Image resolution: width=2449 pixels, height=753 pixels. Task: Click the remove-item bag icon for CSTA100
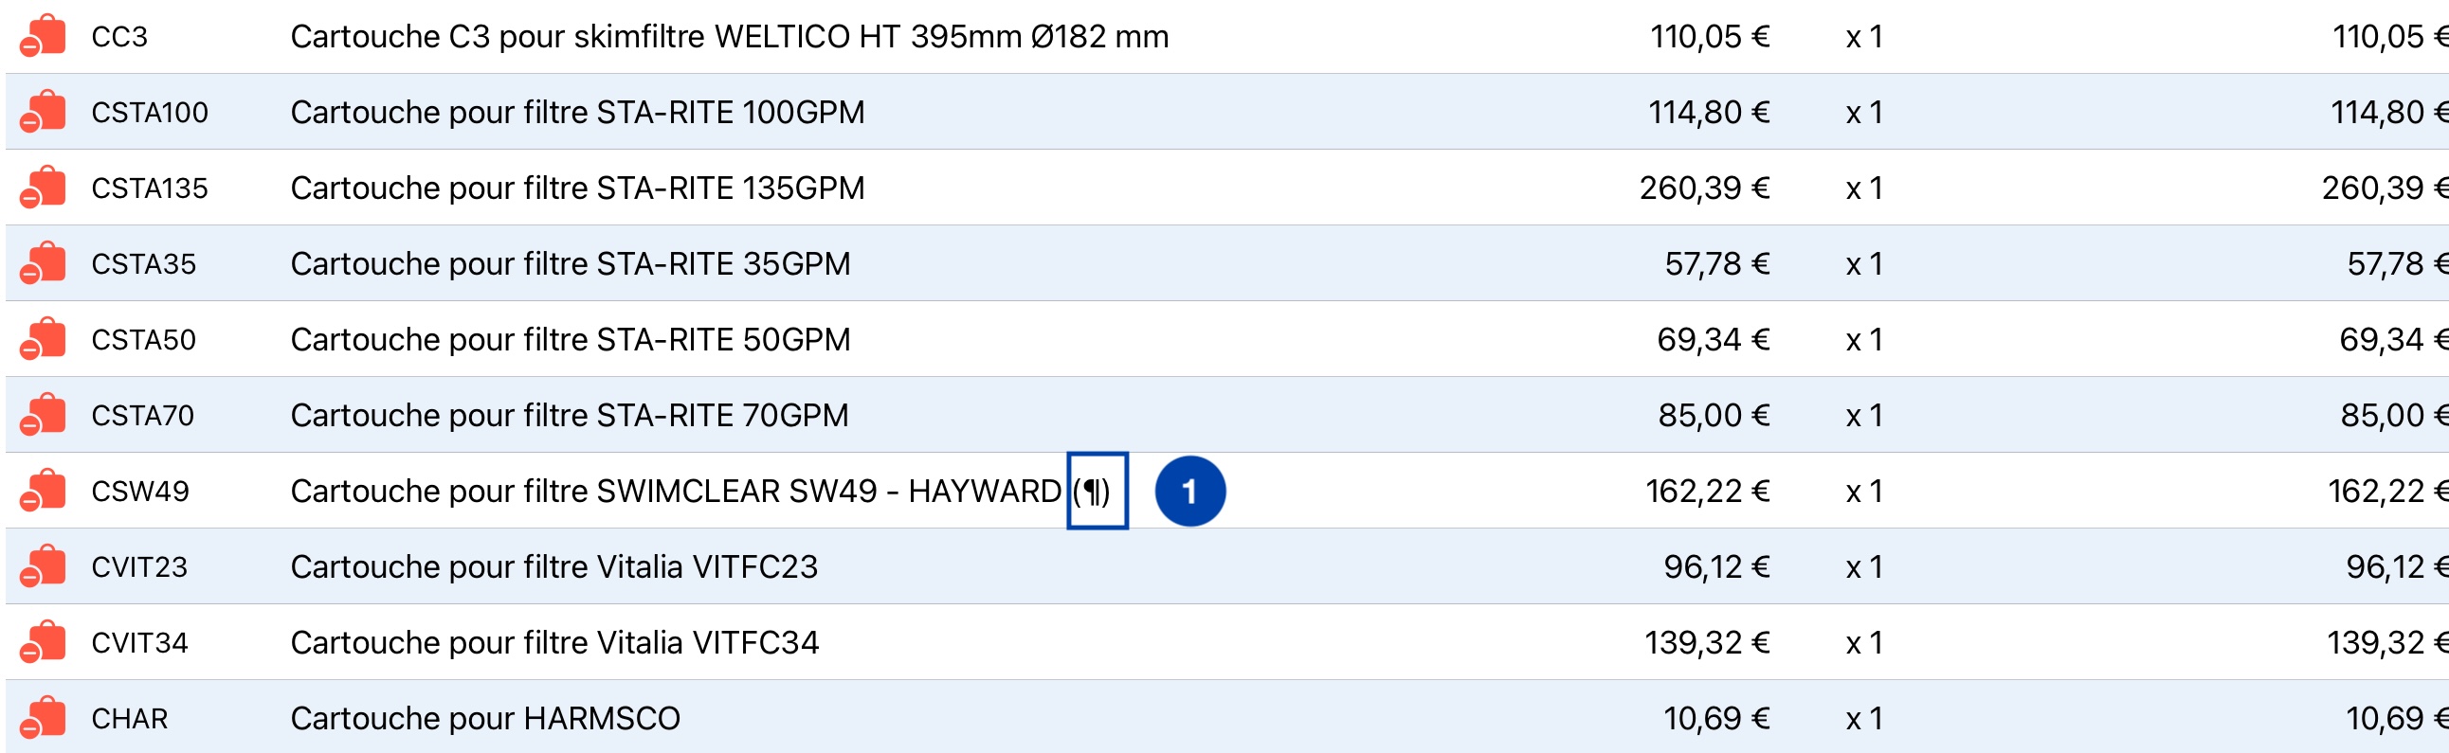tap(43, 112)
